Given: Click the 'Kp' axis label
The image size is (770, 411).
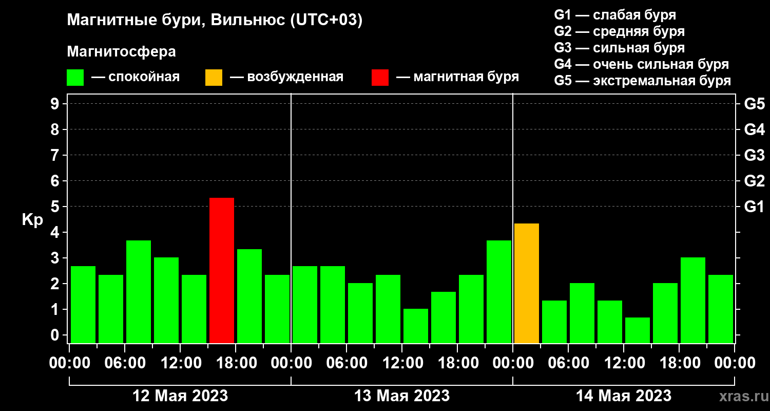Looking at the screenshot, I should pyautogui.click(x=32, y=219).
